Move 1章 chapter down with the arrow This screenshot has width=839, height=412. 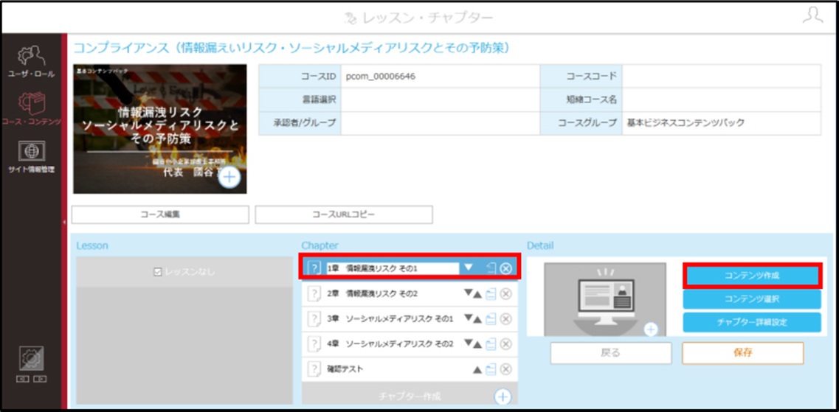[469, 268]
